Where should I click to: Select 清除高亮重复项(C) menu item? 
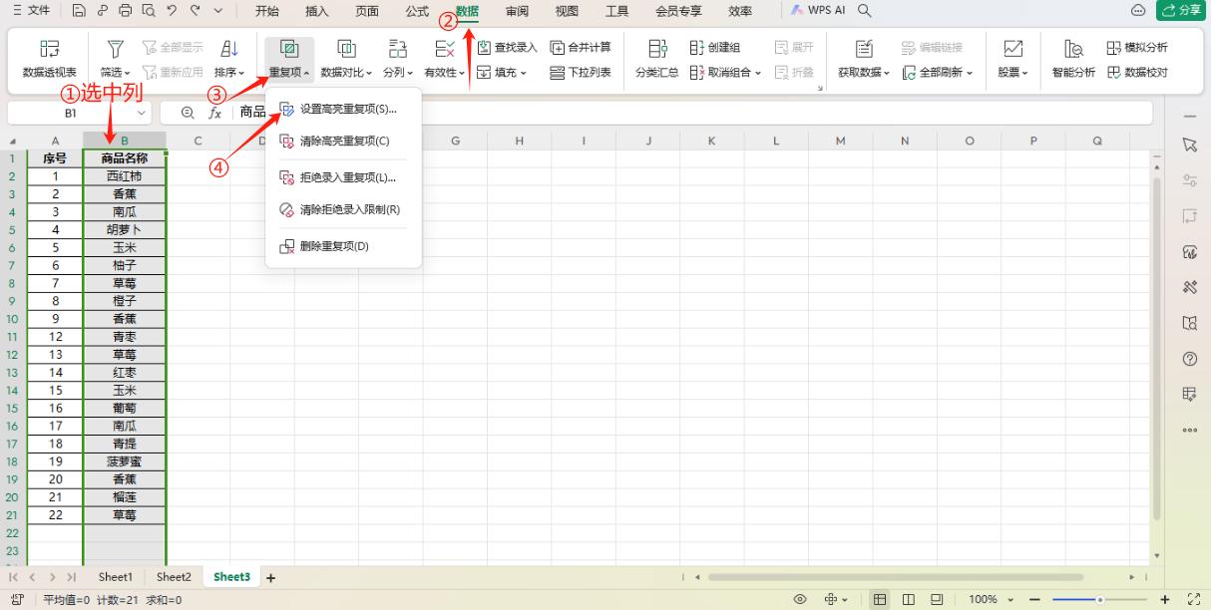tap(343, 141)
